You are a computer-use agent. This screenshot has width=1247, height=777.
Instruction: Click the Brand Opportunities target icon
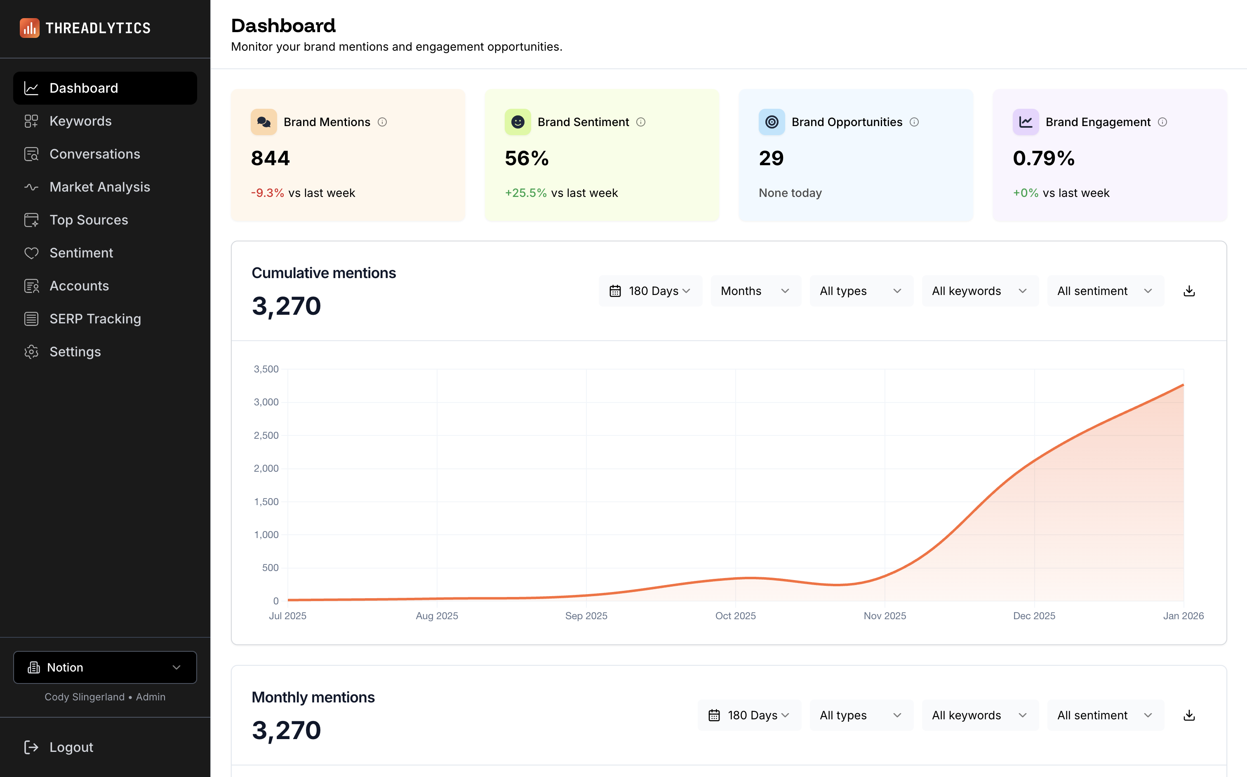point(772,122)
